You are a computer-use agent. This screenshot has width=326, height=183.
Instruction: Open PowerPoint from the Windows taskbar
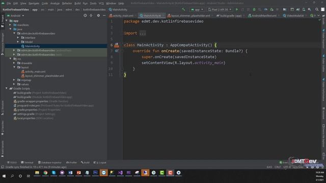pyautogui.click(x=78, y=173)
